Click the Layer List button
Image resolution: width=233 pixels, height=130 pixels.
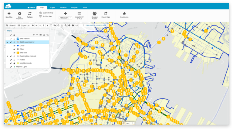(24, 26)
